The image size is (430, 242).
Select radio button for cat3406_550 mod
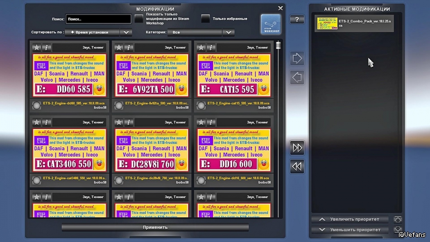pos(37,180)
